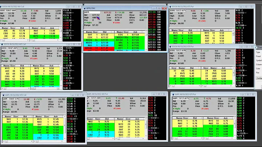This screenshot has width=262, height=147.
Task: Click scroll-down arrow in AAPL 675 Put table
Action: [x=235, y=135]
